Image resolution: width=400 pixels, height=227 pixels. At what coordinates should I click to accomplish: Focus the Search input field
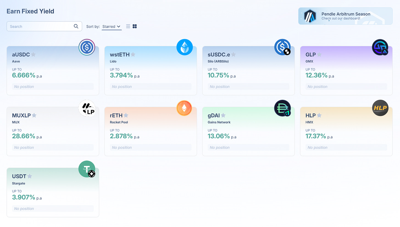point(44,26)
